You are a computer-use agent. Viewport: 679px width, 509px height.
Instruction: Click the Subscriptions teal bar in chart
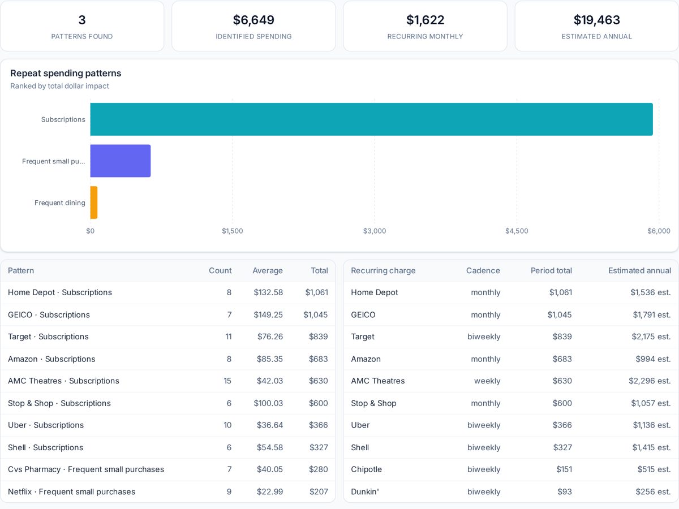pos(371,119)
